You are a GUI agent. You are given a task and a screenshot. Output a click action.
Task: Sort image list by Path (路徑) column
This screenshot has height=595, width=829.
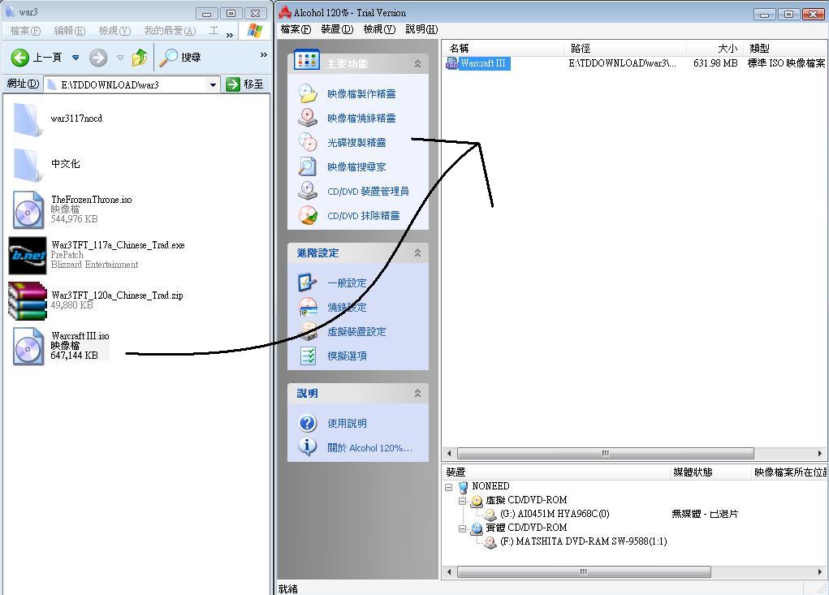click(x=626, y=49)
